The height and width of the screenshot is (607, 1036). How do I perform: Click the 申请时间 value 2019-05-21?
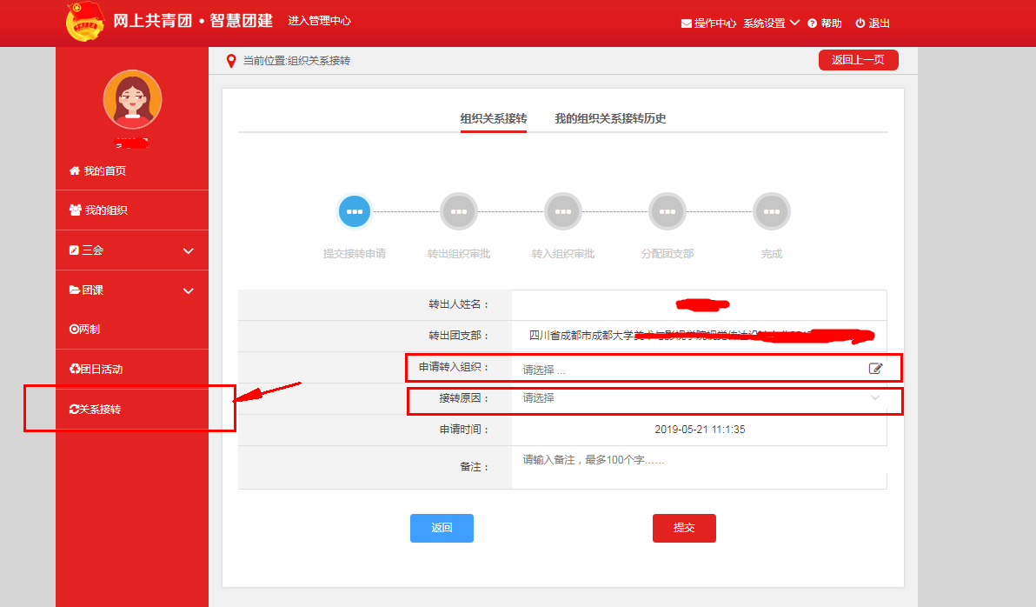pyautogui.click(x=700, y=429)
